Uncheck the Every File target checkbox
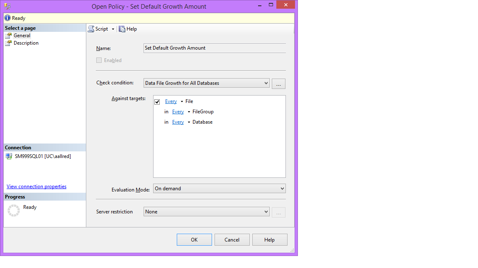Image resolution: width=478 pixels, height=268 pixels. [x=157, y=102]
